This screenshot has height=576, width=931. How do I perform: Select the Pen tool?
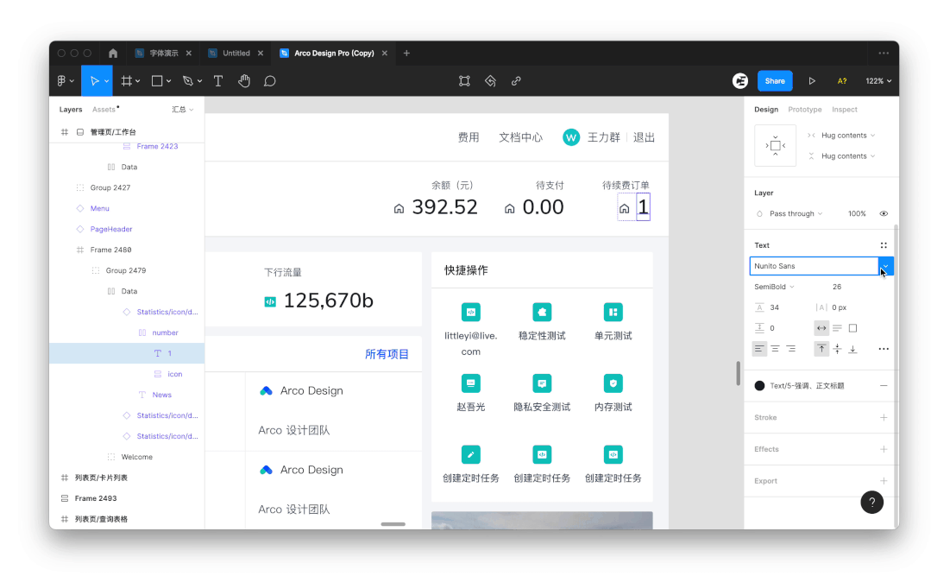pyautogui.click(x=185, y=81)
